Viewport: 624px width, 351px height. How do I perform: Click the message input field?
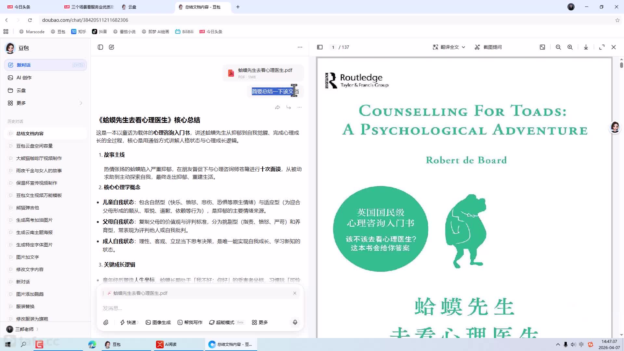pos(195,308)
